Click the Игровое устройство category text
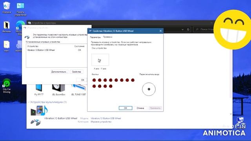 pos(101,122)
